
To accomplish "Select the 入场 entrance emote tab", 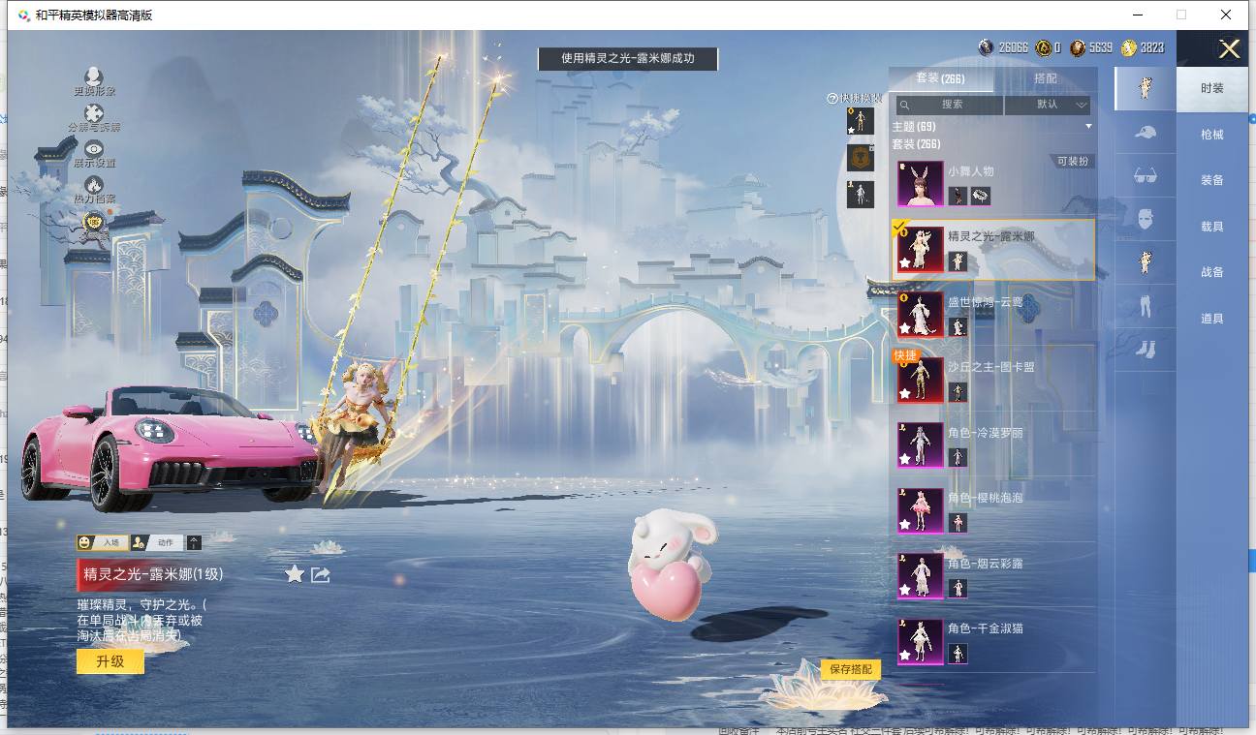I will [x=103, y=543].
